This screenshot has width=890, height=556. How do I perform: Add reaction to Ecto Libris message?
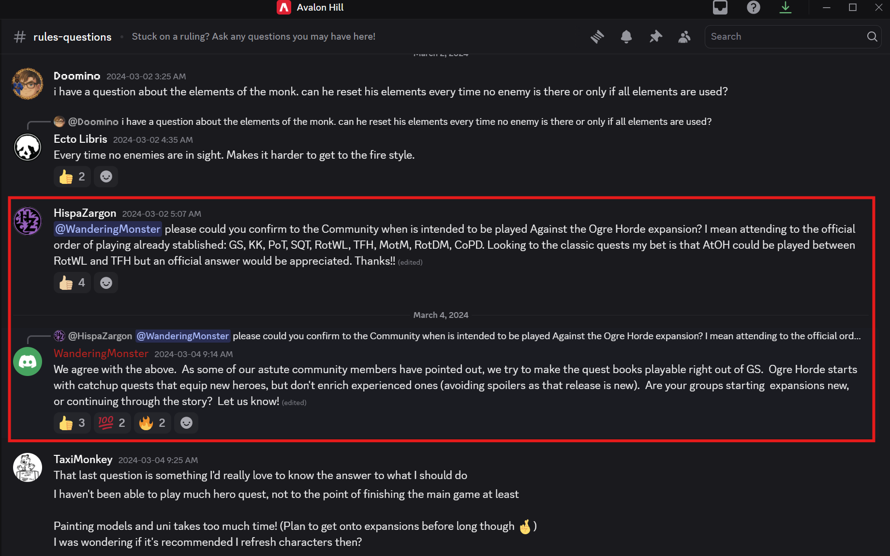pos(106,177)
